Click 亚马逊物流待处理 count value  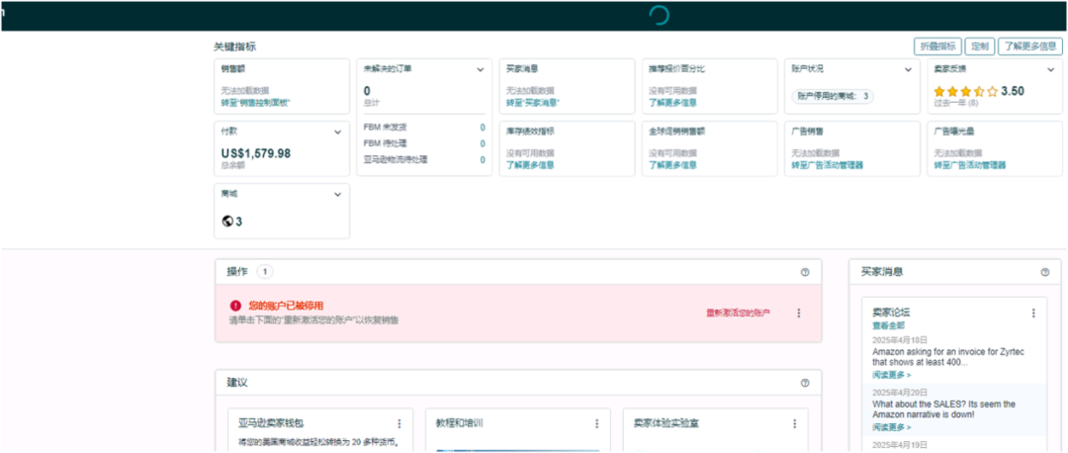point(483,160)
